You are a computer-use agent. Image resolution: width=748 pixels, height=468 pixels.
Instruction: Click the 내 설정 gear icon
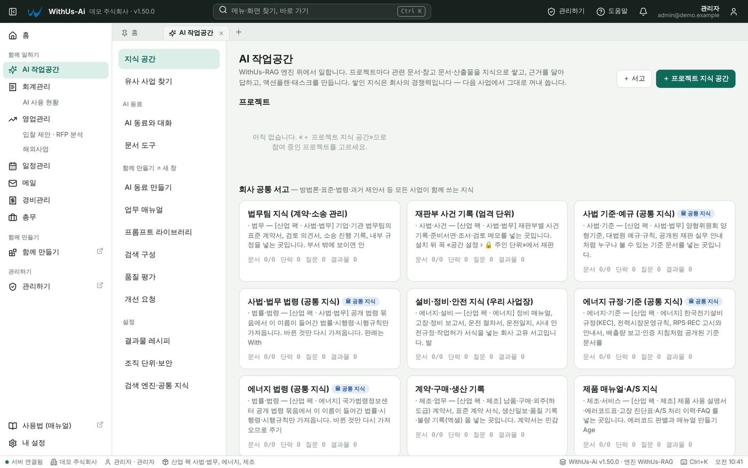pos(13,443)
